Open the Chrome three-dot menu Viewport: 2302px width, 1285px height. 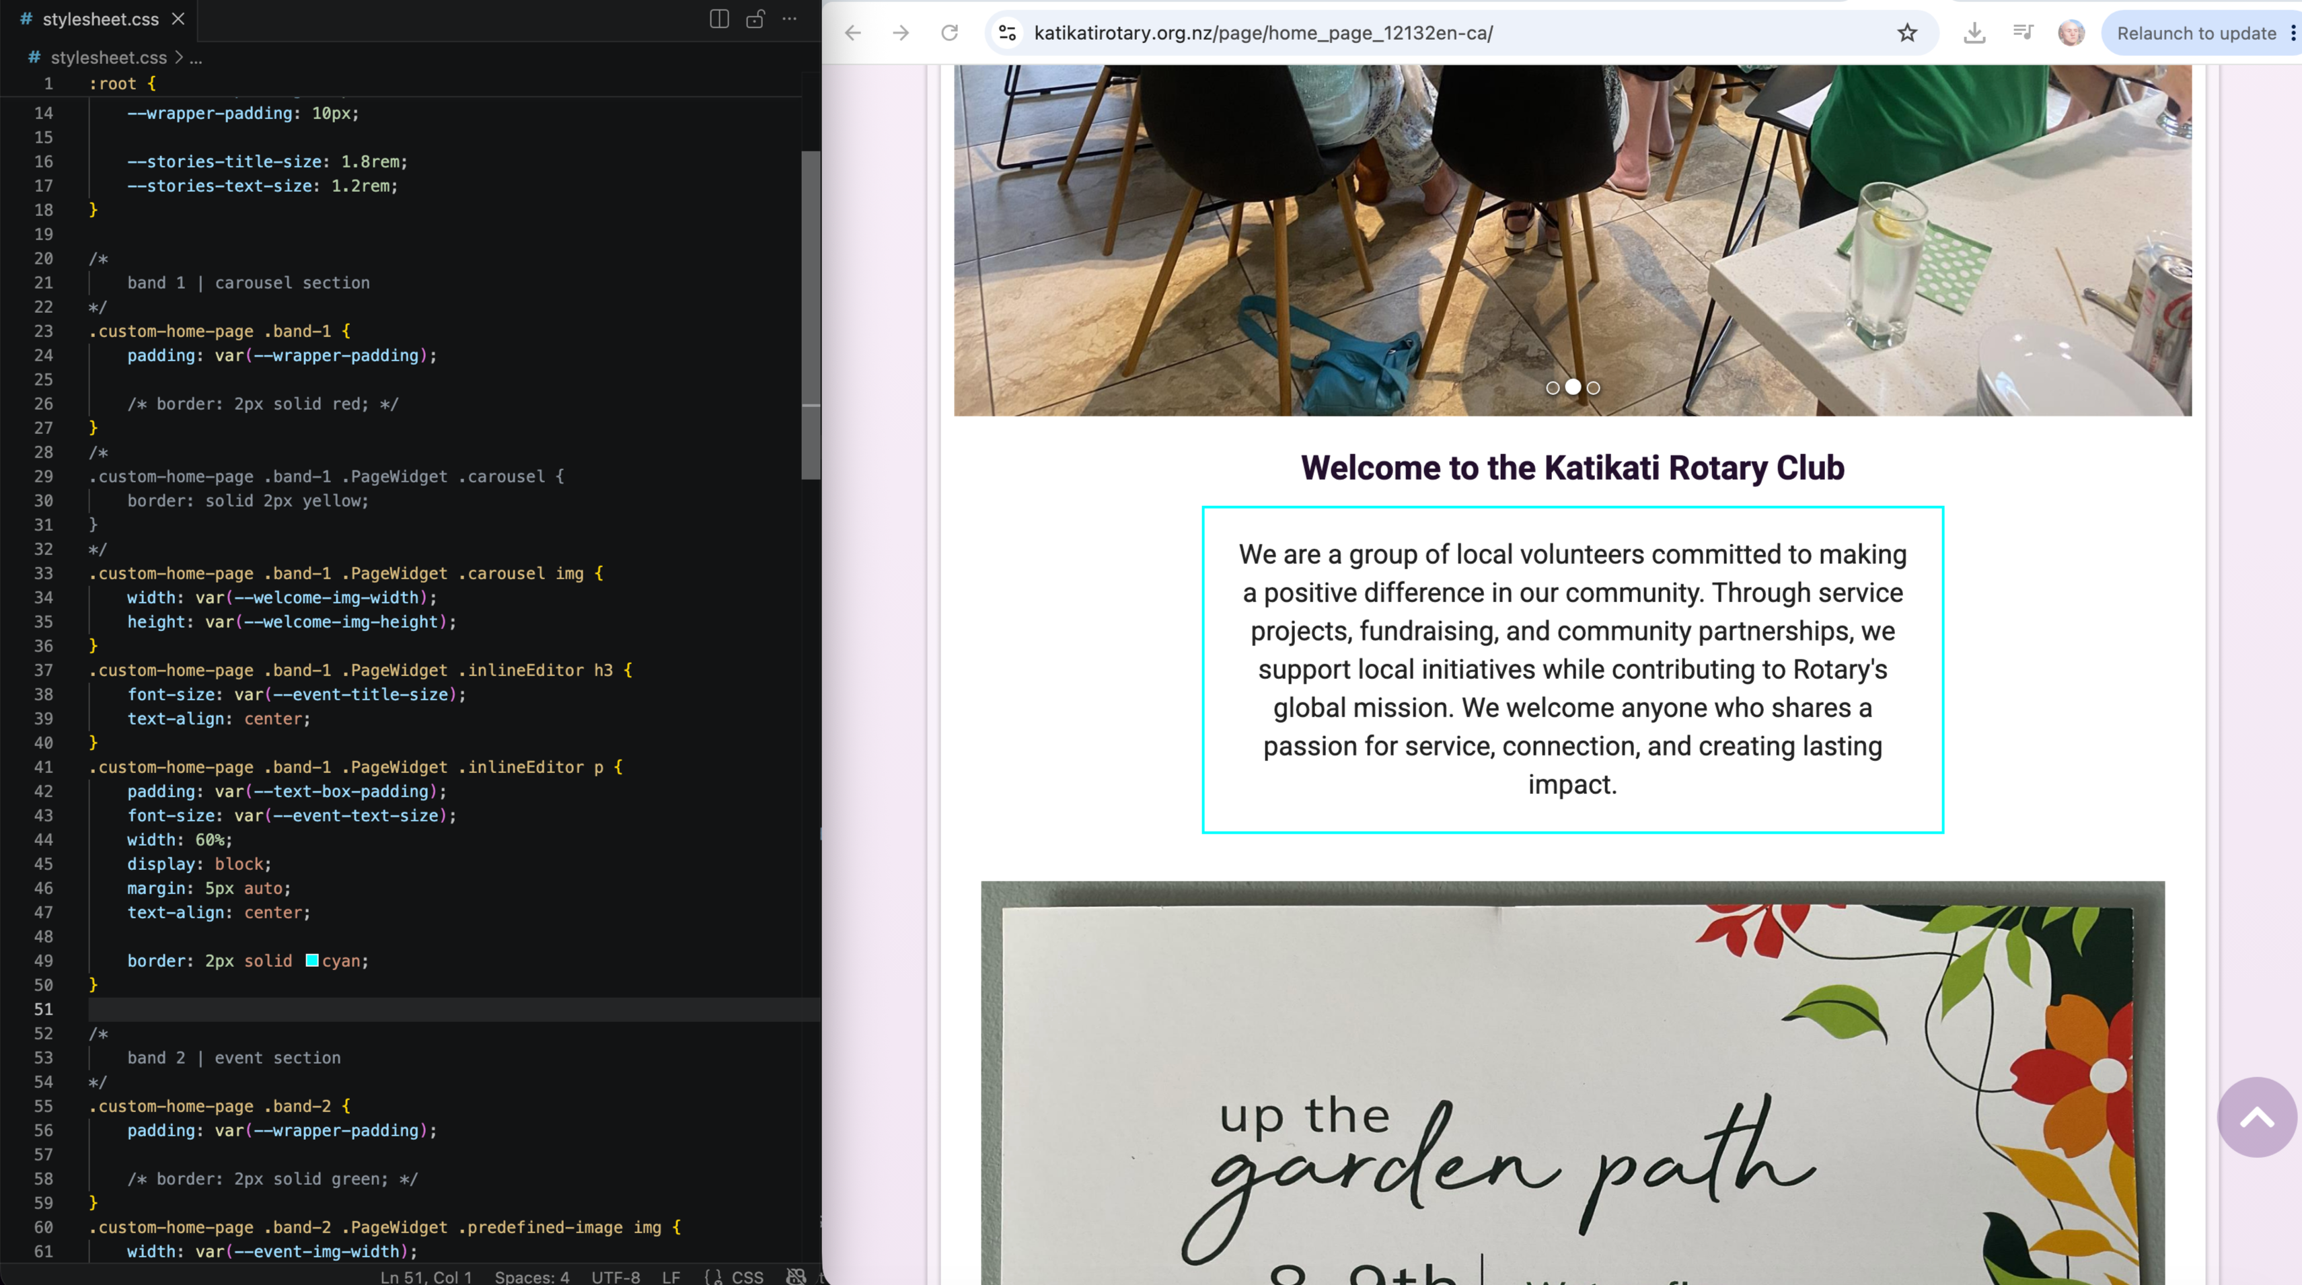2292,33
